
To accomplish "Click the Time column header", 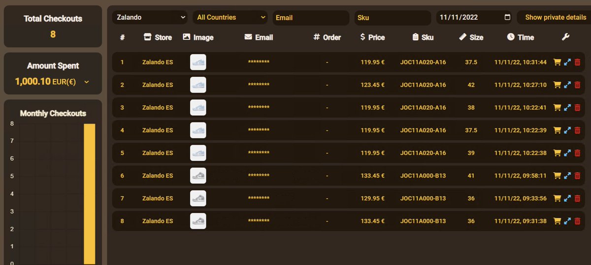I will tap(521, 37).
